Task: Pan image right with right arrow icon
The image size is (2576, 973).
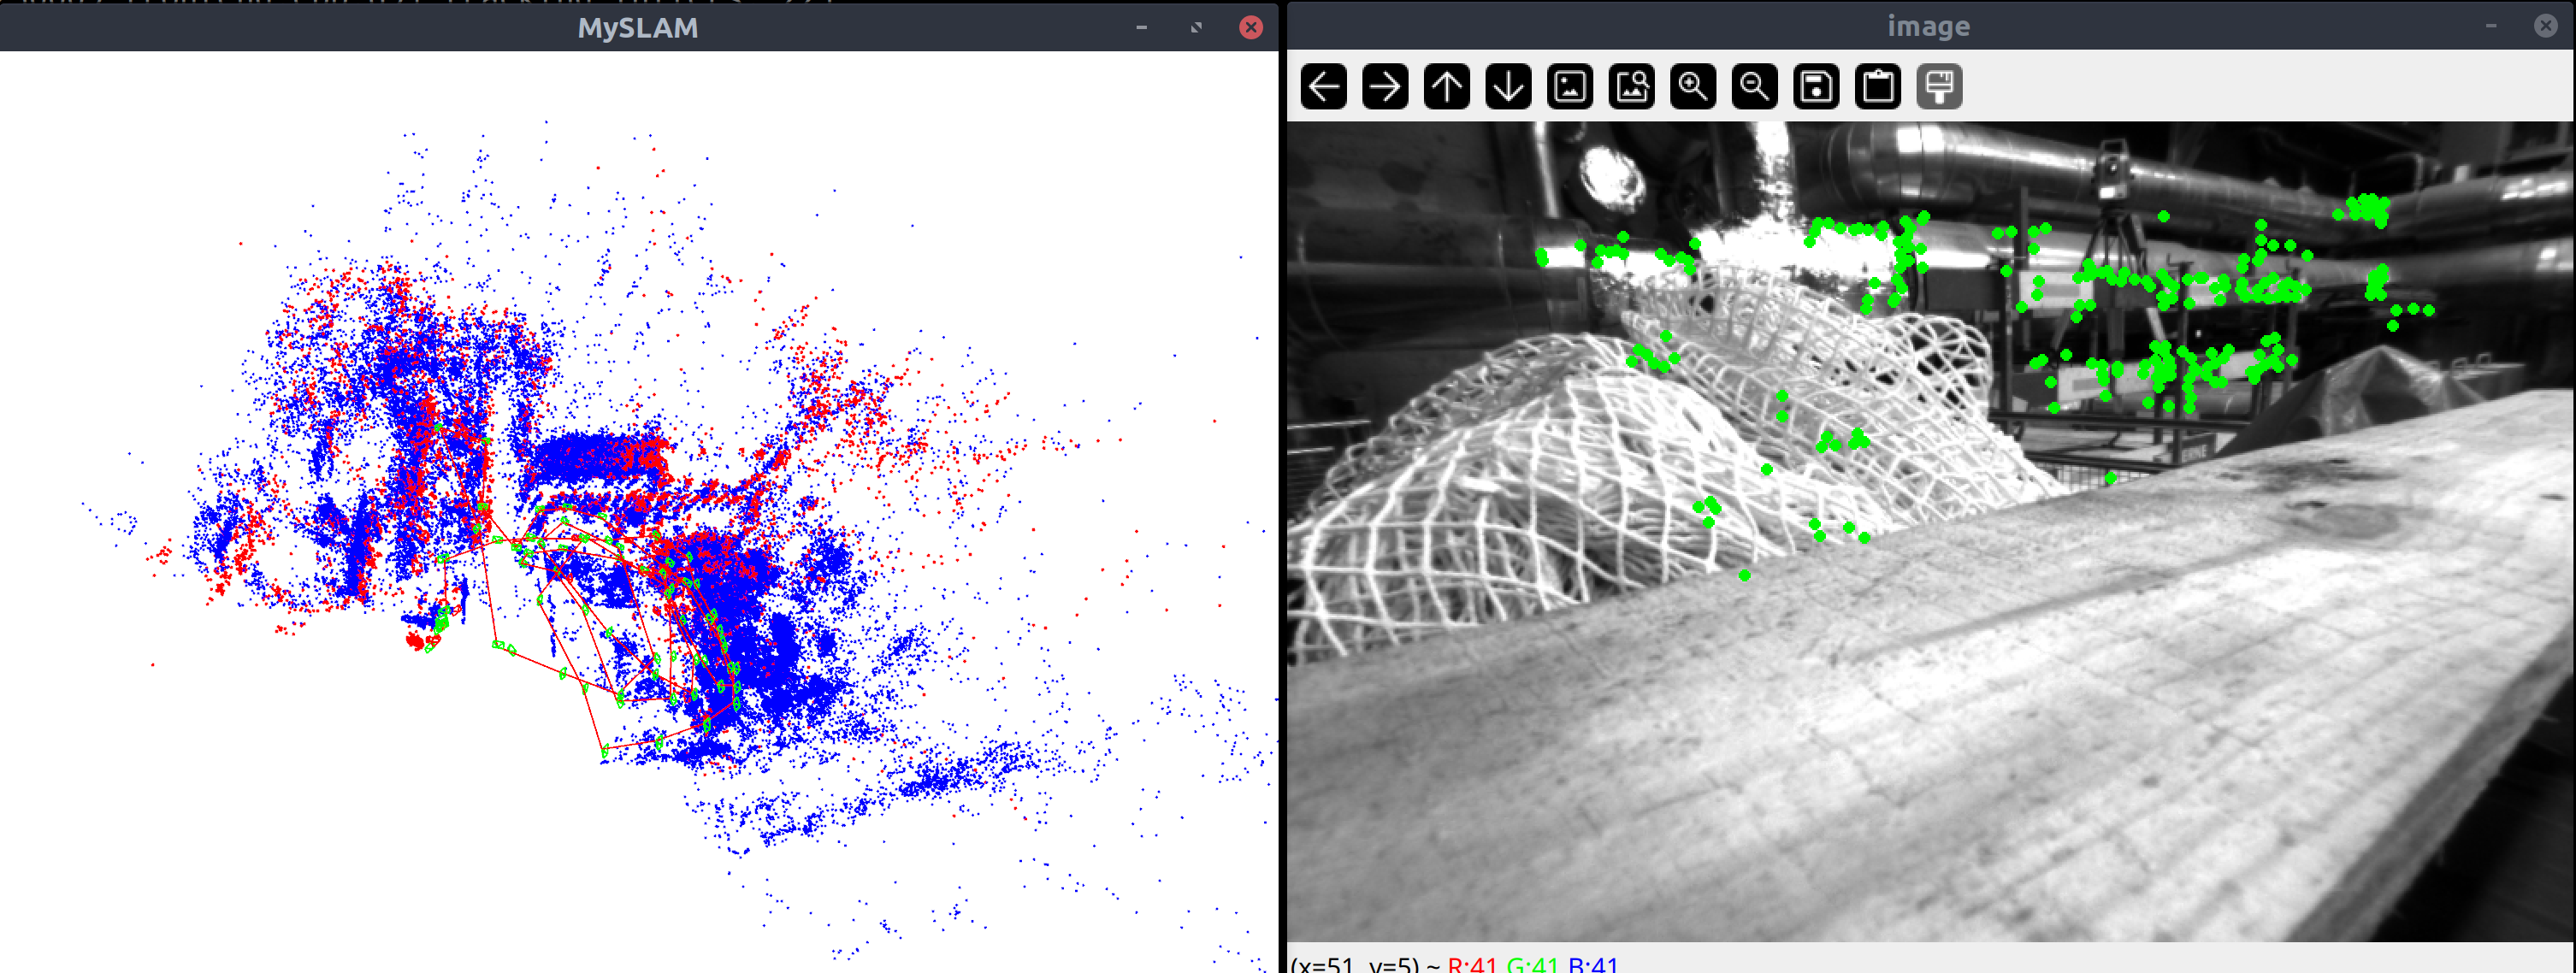Action: pos(1385,87)
